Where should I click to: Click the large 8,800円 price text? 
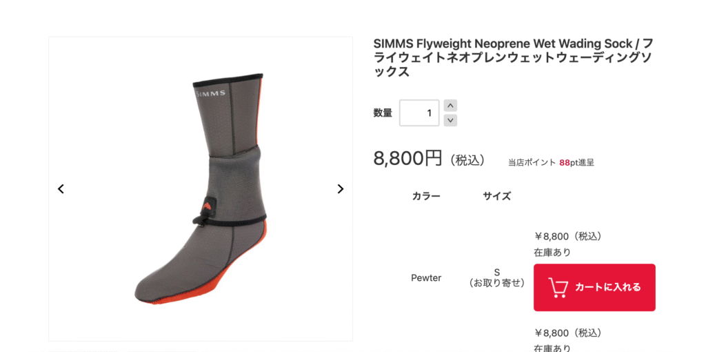pos(408,158)
